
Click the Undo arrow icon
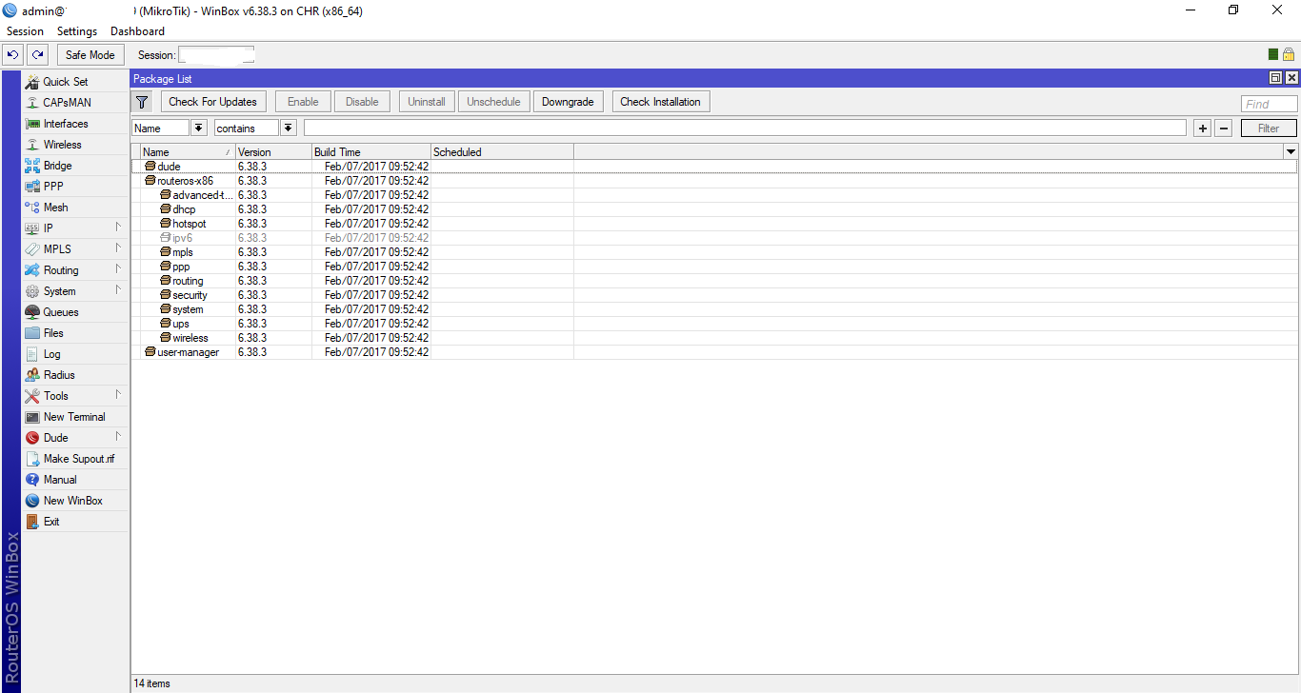point(13,54)
